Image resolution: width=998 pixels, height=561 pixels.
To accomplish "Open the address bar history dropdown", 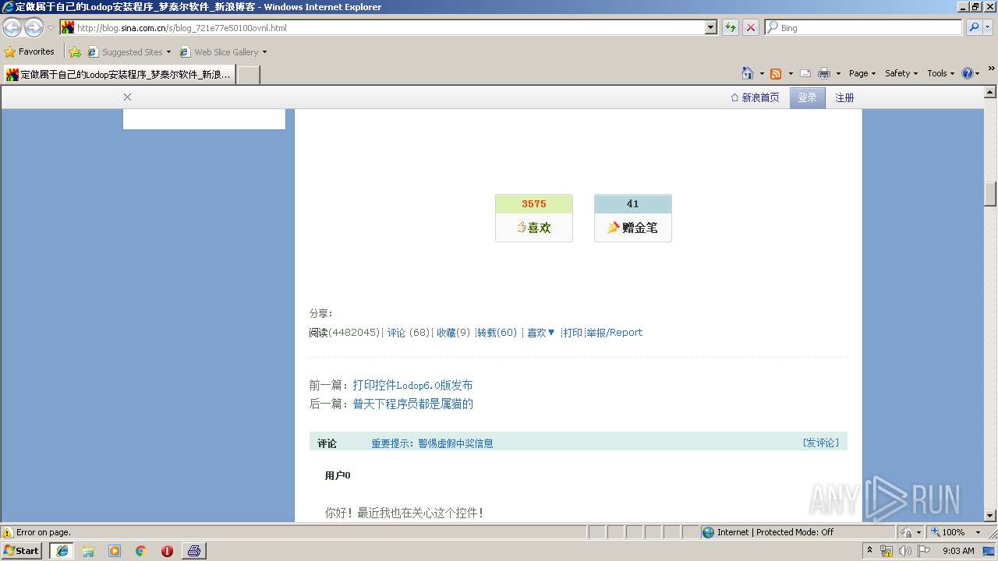I will pos(710,27).
